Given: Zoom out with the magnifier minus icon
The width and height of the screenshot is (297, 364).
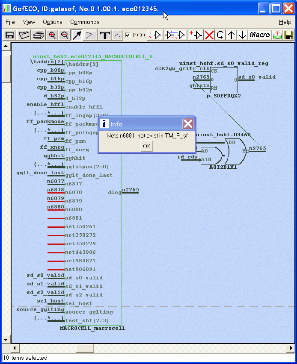Looking at the screenshot, I should (65, 35).
